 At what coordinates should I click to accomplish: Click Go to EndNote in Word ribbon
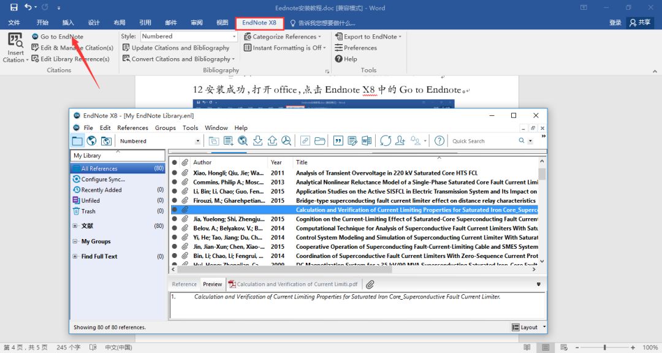click(x=58, y=37)
